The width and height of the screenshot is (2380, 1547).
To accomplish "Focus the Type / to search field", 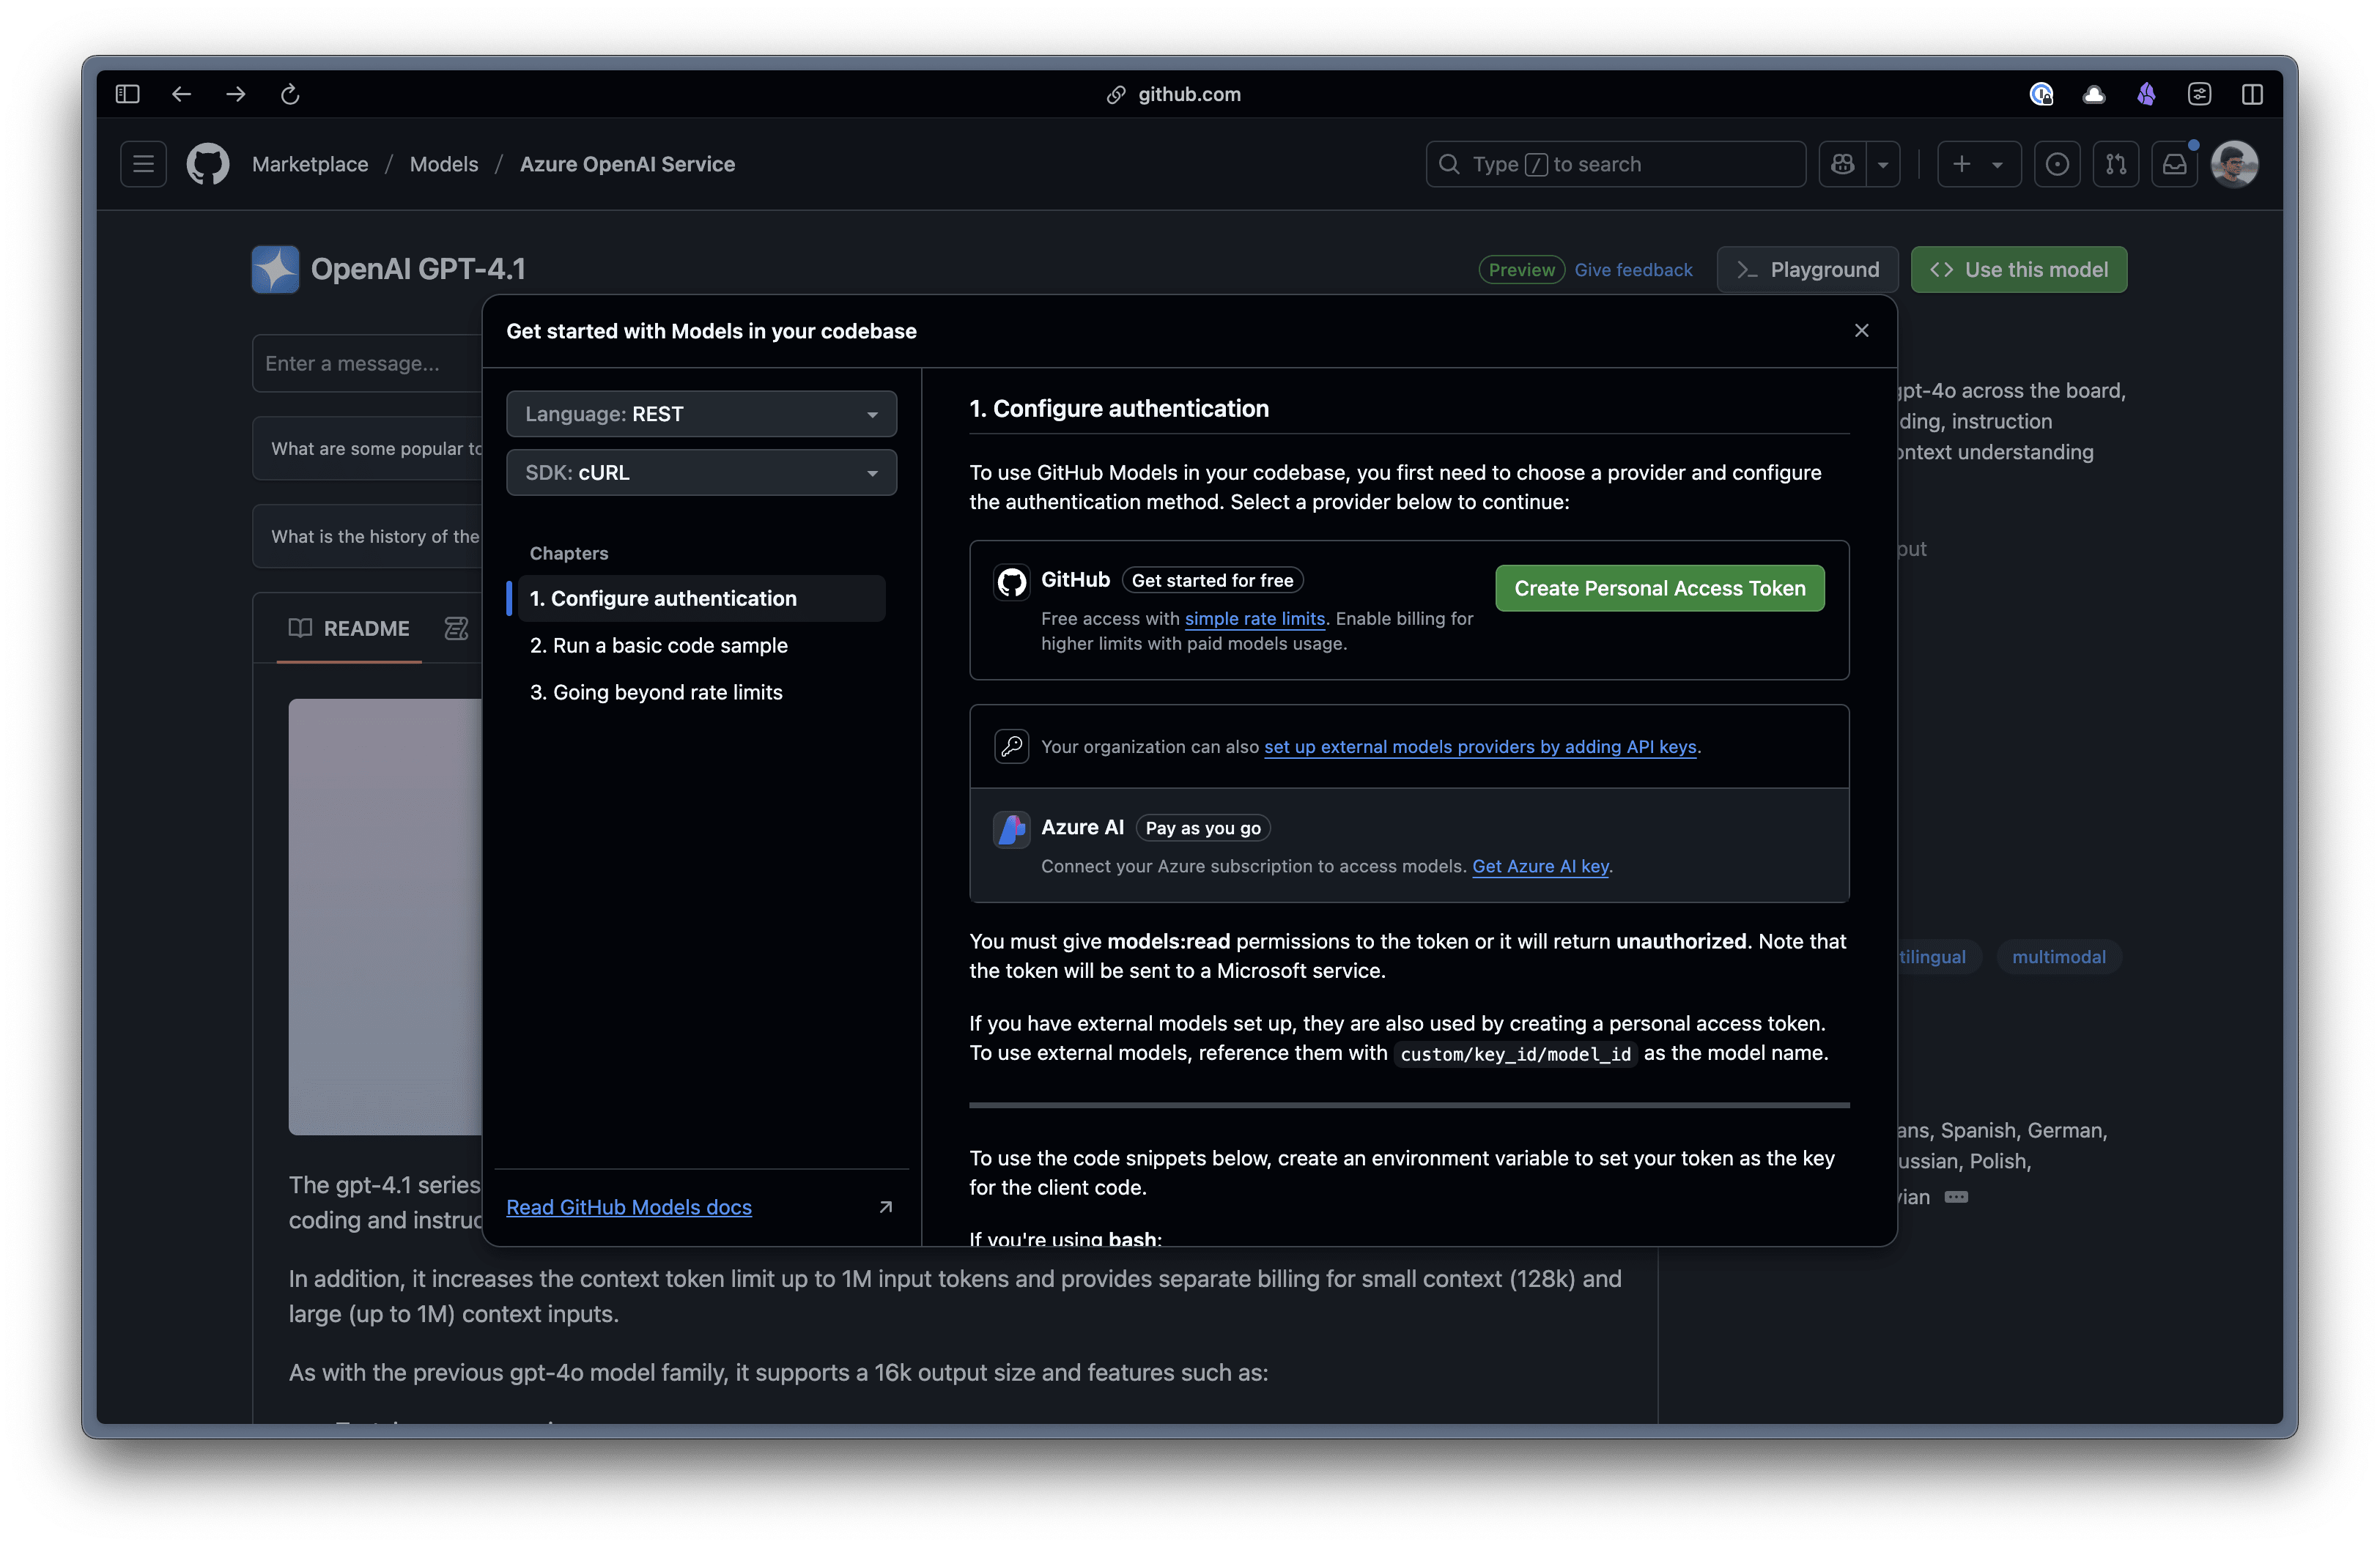I will 1615,164.
